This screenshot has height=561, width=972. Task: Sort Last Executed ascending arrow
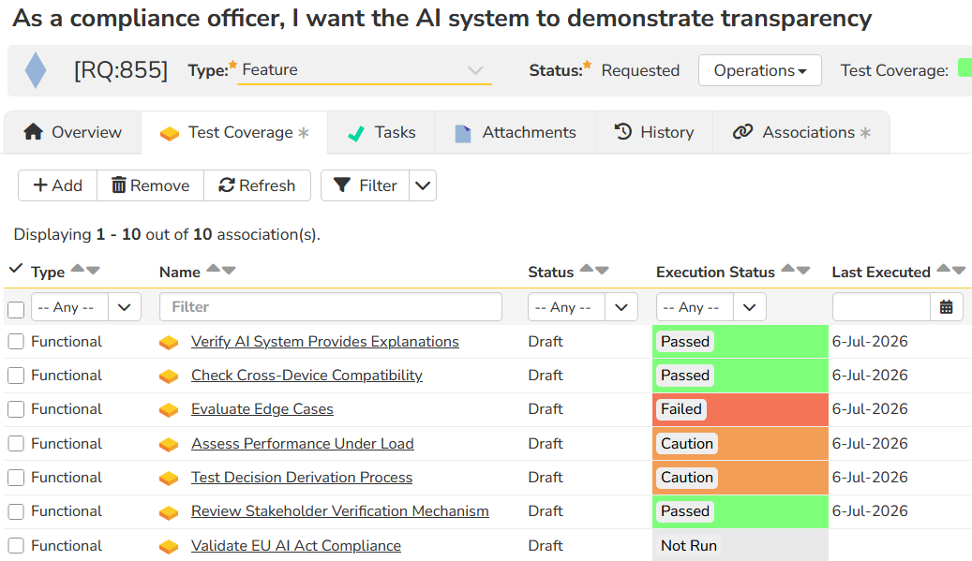[x=944, y=268]
